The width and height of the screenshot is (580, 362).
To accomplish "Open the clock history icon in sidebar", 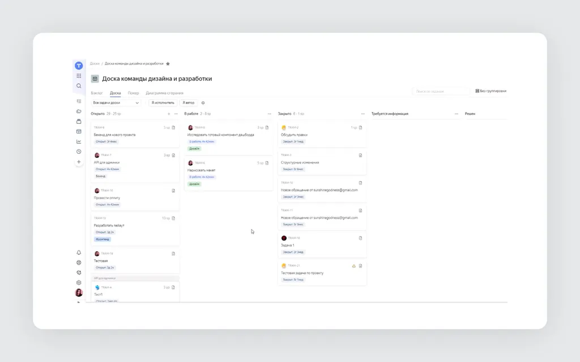I will tap(79, 152).
